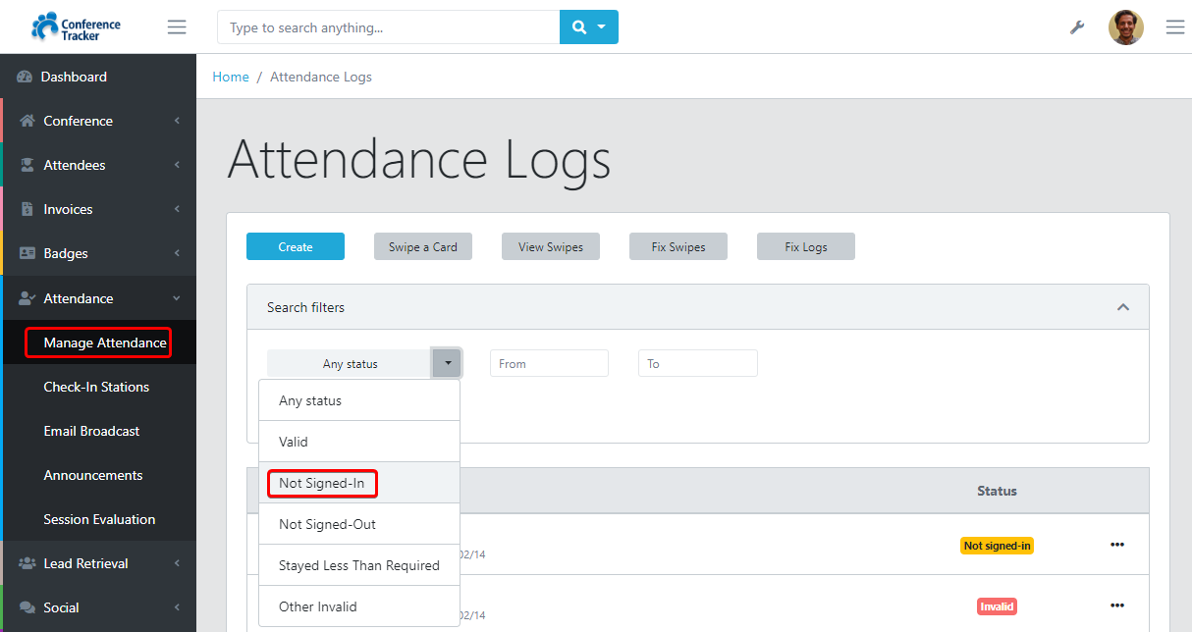Click the Fix Logs button

click(x=806, y=246)
